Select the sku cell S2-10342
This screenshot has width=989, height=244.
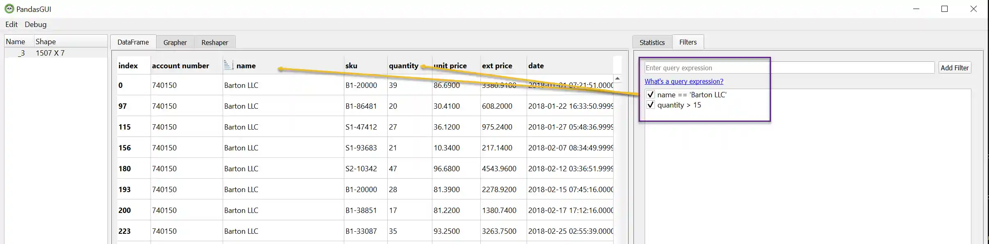pos(361,169)
